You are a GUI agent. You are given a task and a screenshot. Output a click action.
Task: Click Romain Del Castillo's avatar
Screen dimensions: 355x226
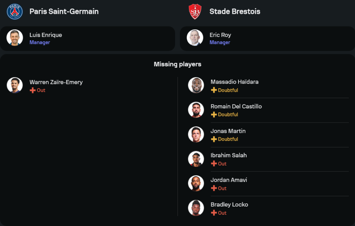(x=196, y=110)
